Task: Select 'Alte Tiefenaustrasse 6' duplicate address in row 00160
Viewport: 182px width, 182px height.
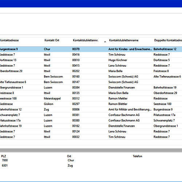Action: click(167, 76)
